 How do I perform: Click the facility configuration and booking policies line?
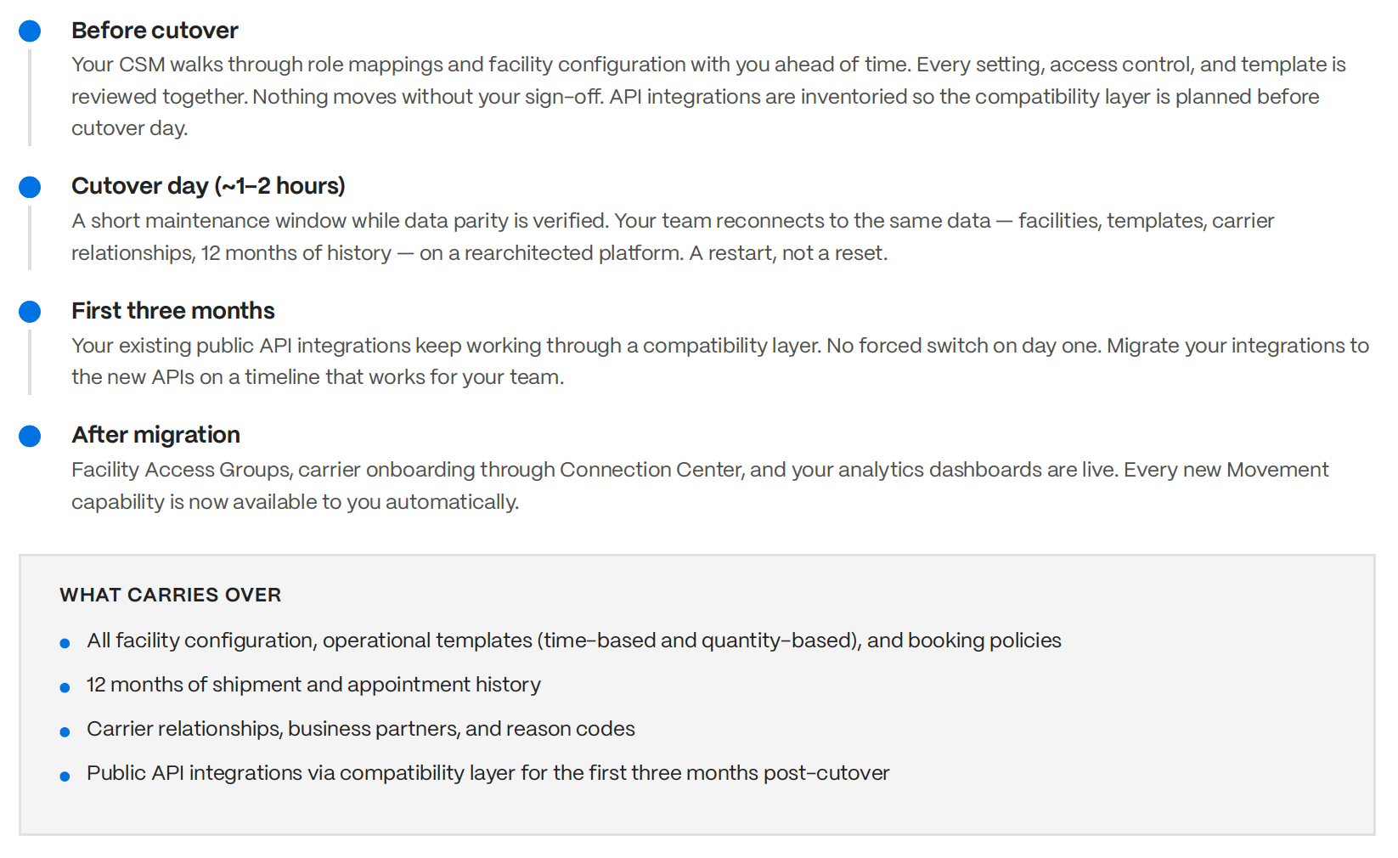[x=574, y=641]
